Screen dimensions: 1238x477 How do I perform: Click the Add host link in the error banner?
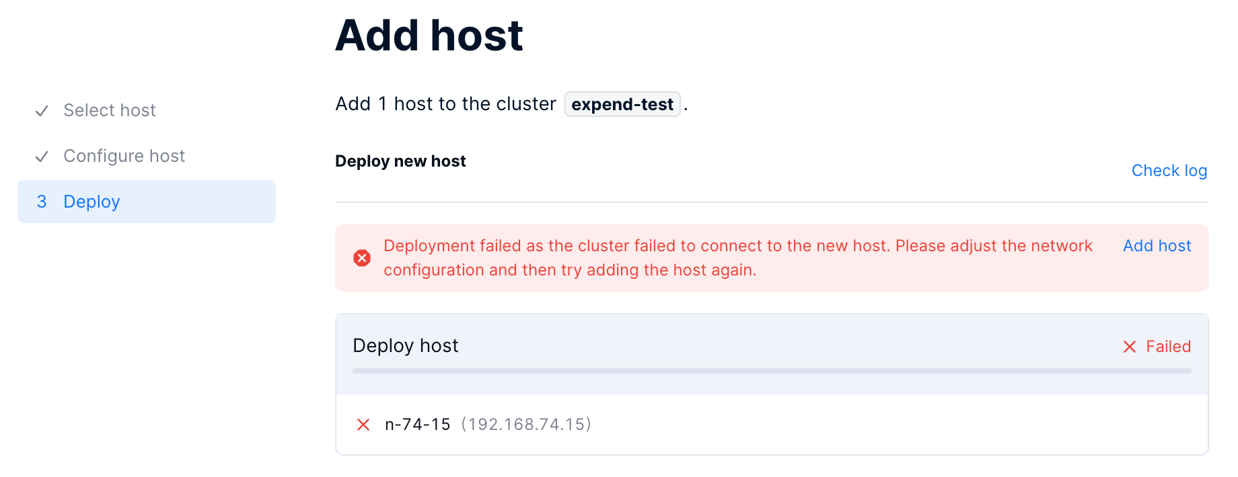coord(1157,246)
